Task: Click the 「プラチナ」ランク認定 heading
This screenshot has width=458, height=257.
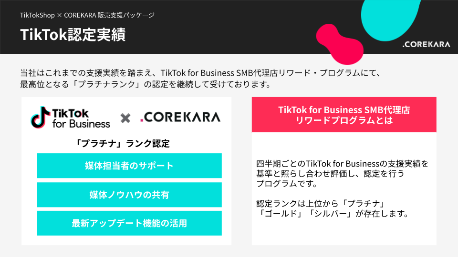Action: click(123, 143)
